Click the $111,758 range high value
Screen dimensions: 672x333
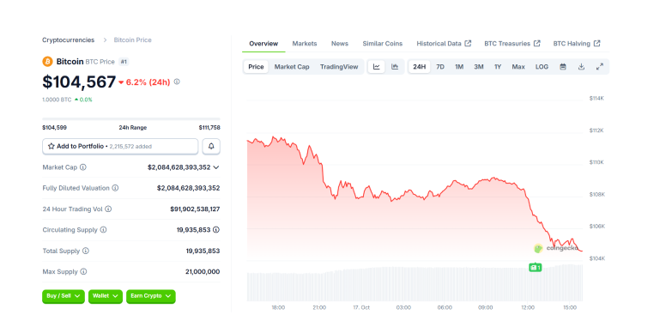pyautogui.click(x=209, y=128)
